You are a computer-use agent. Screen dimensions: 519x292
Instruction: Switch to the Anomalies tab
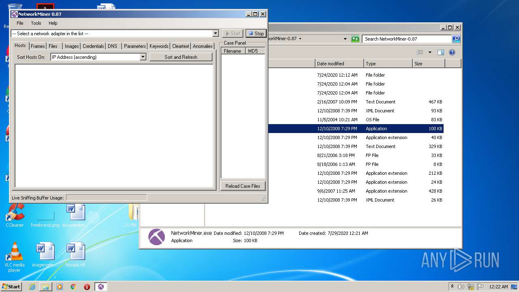(x=203, y=46)
